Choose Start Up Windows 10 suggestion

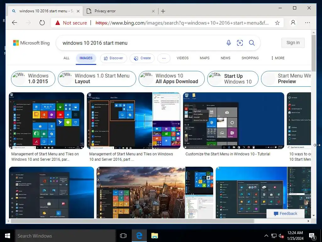[233, 78]
